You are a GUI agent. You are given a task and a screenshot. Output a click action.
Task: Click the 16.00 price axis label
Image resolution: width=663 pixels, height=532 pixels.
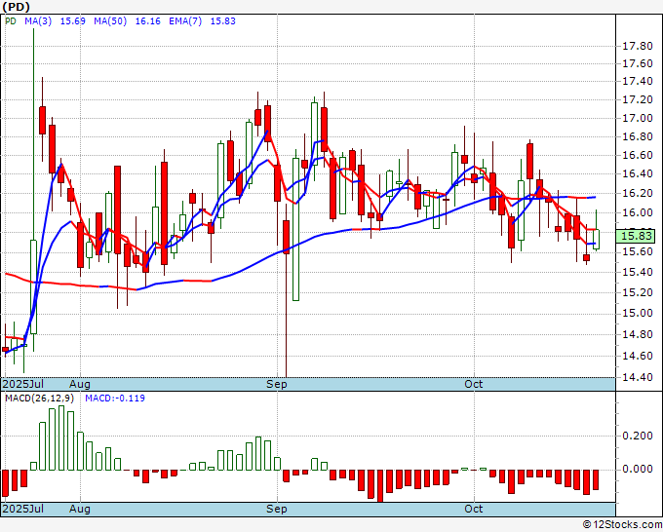(638, 213)
